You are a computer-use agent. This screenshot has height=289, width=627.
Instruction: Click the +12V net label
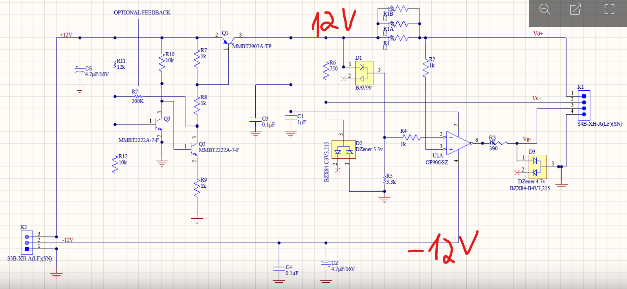coord(66,35)
